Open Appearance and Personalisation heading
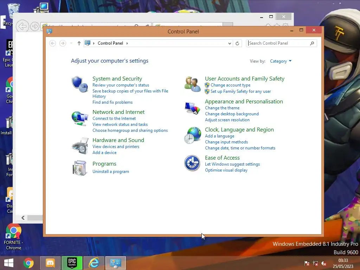 pyautogui.click(x=244, y=102)
